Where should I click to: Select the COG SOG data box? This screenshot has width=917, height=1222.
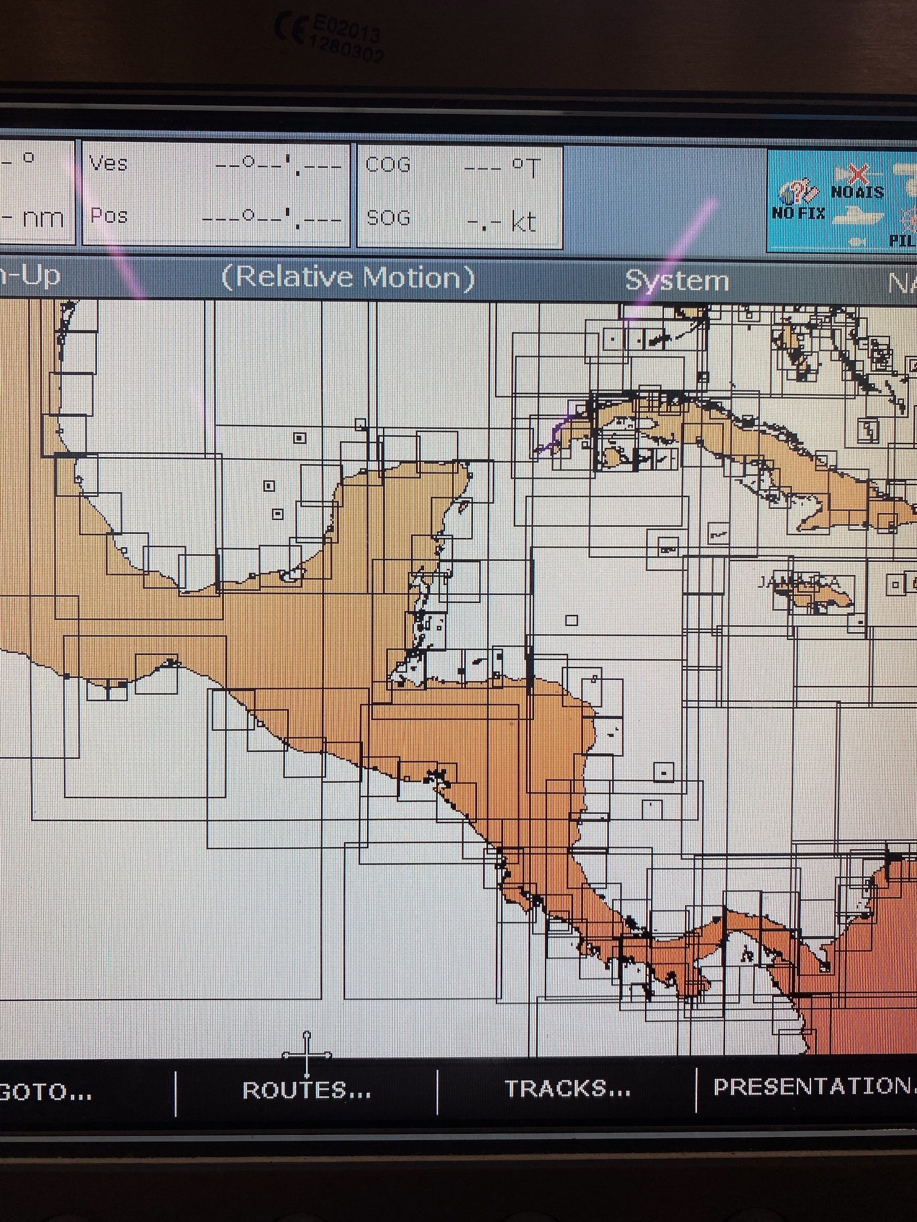click(460, 196)
